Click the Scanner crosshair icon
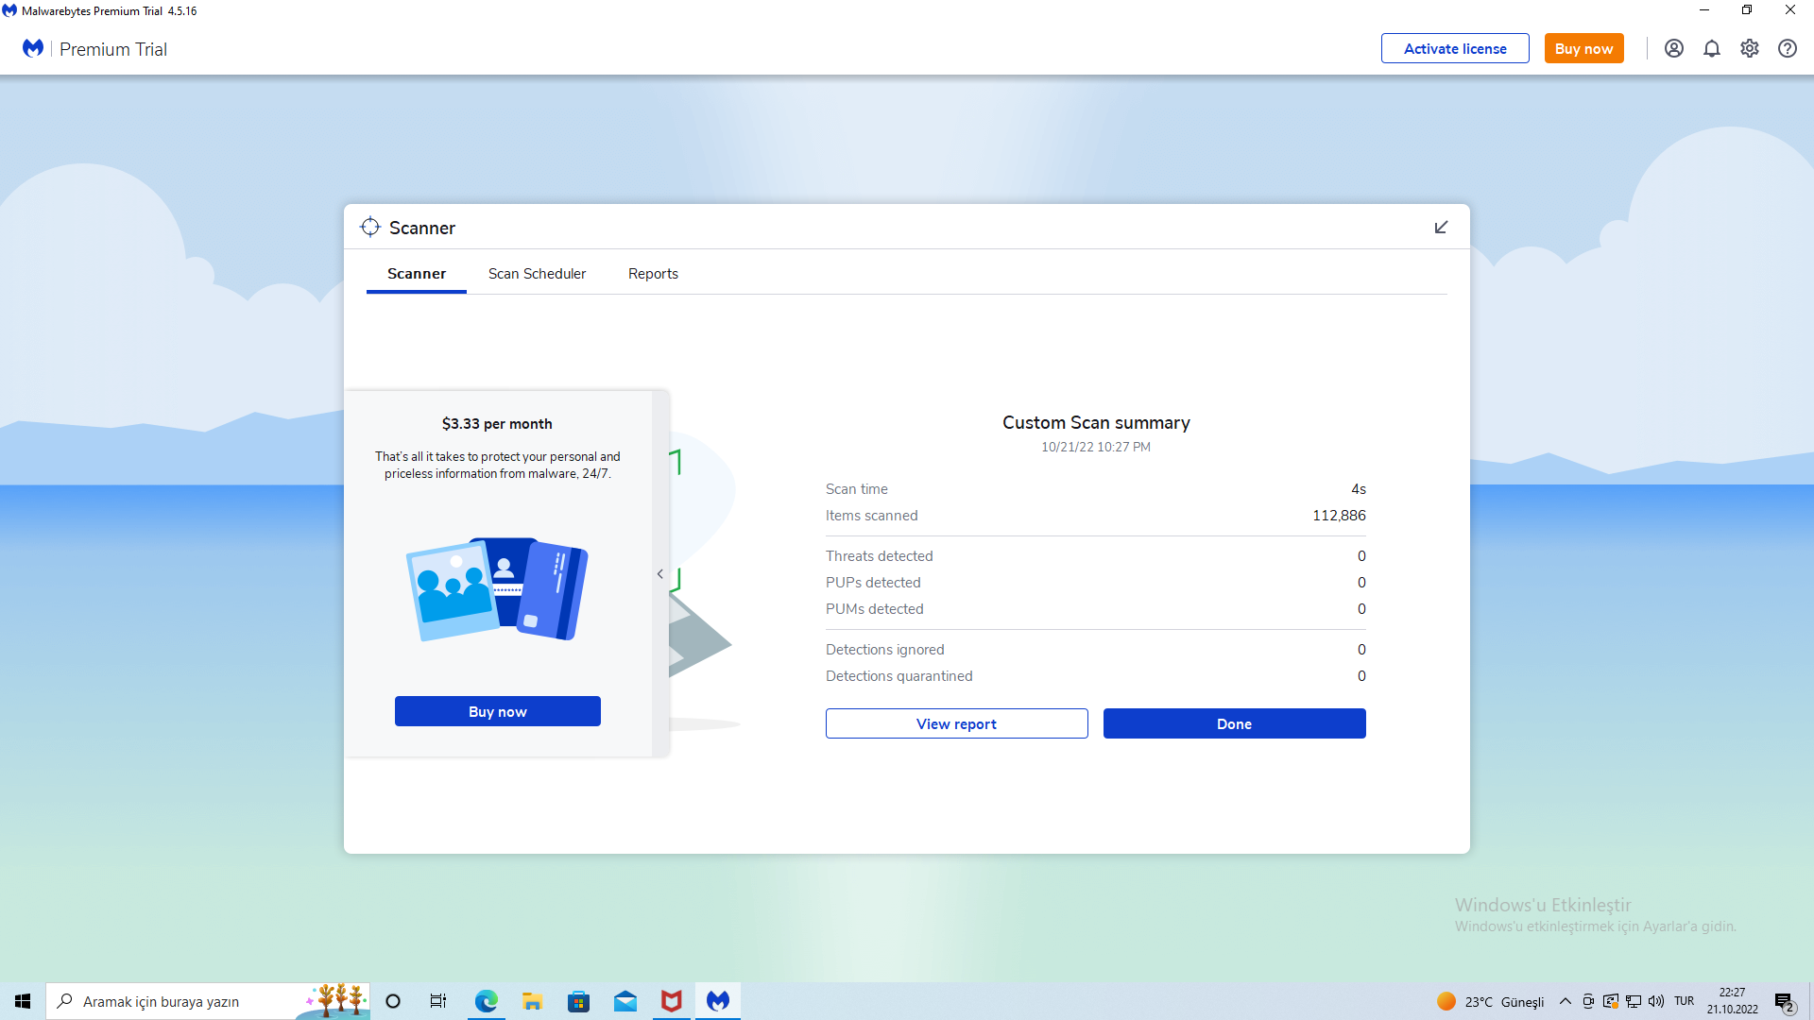The height and width of the screenshot is (1020, 1814). pyautogui.click(x=370, y=227)
